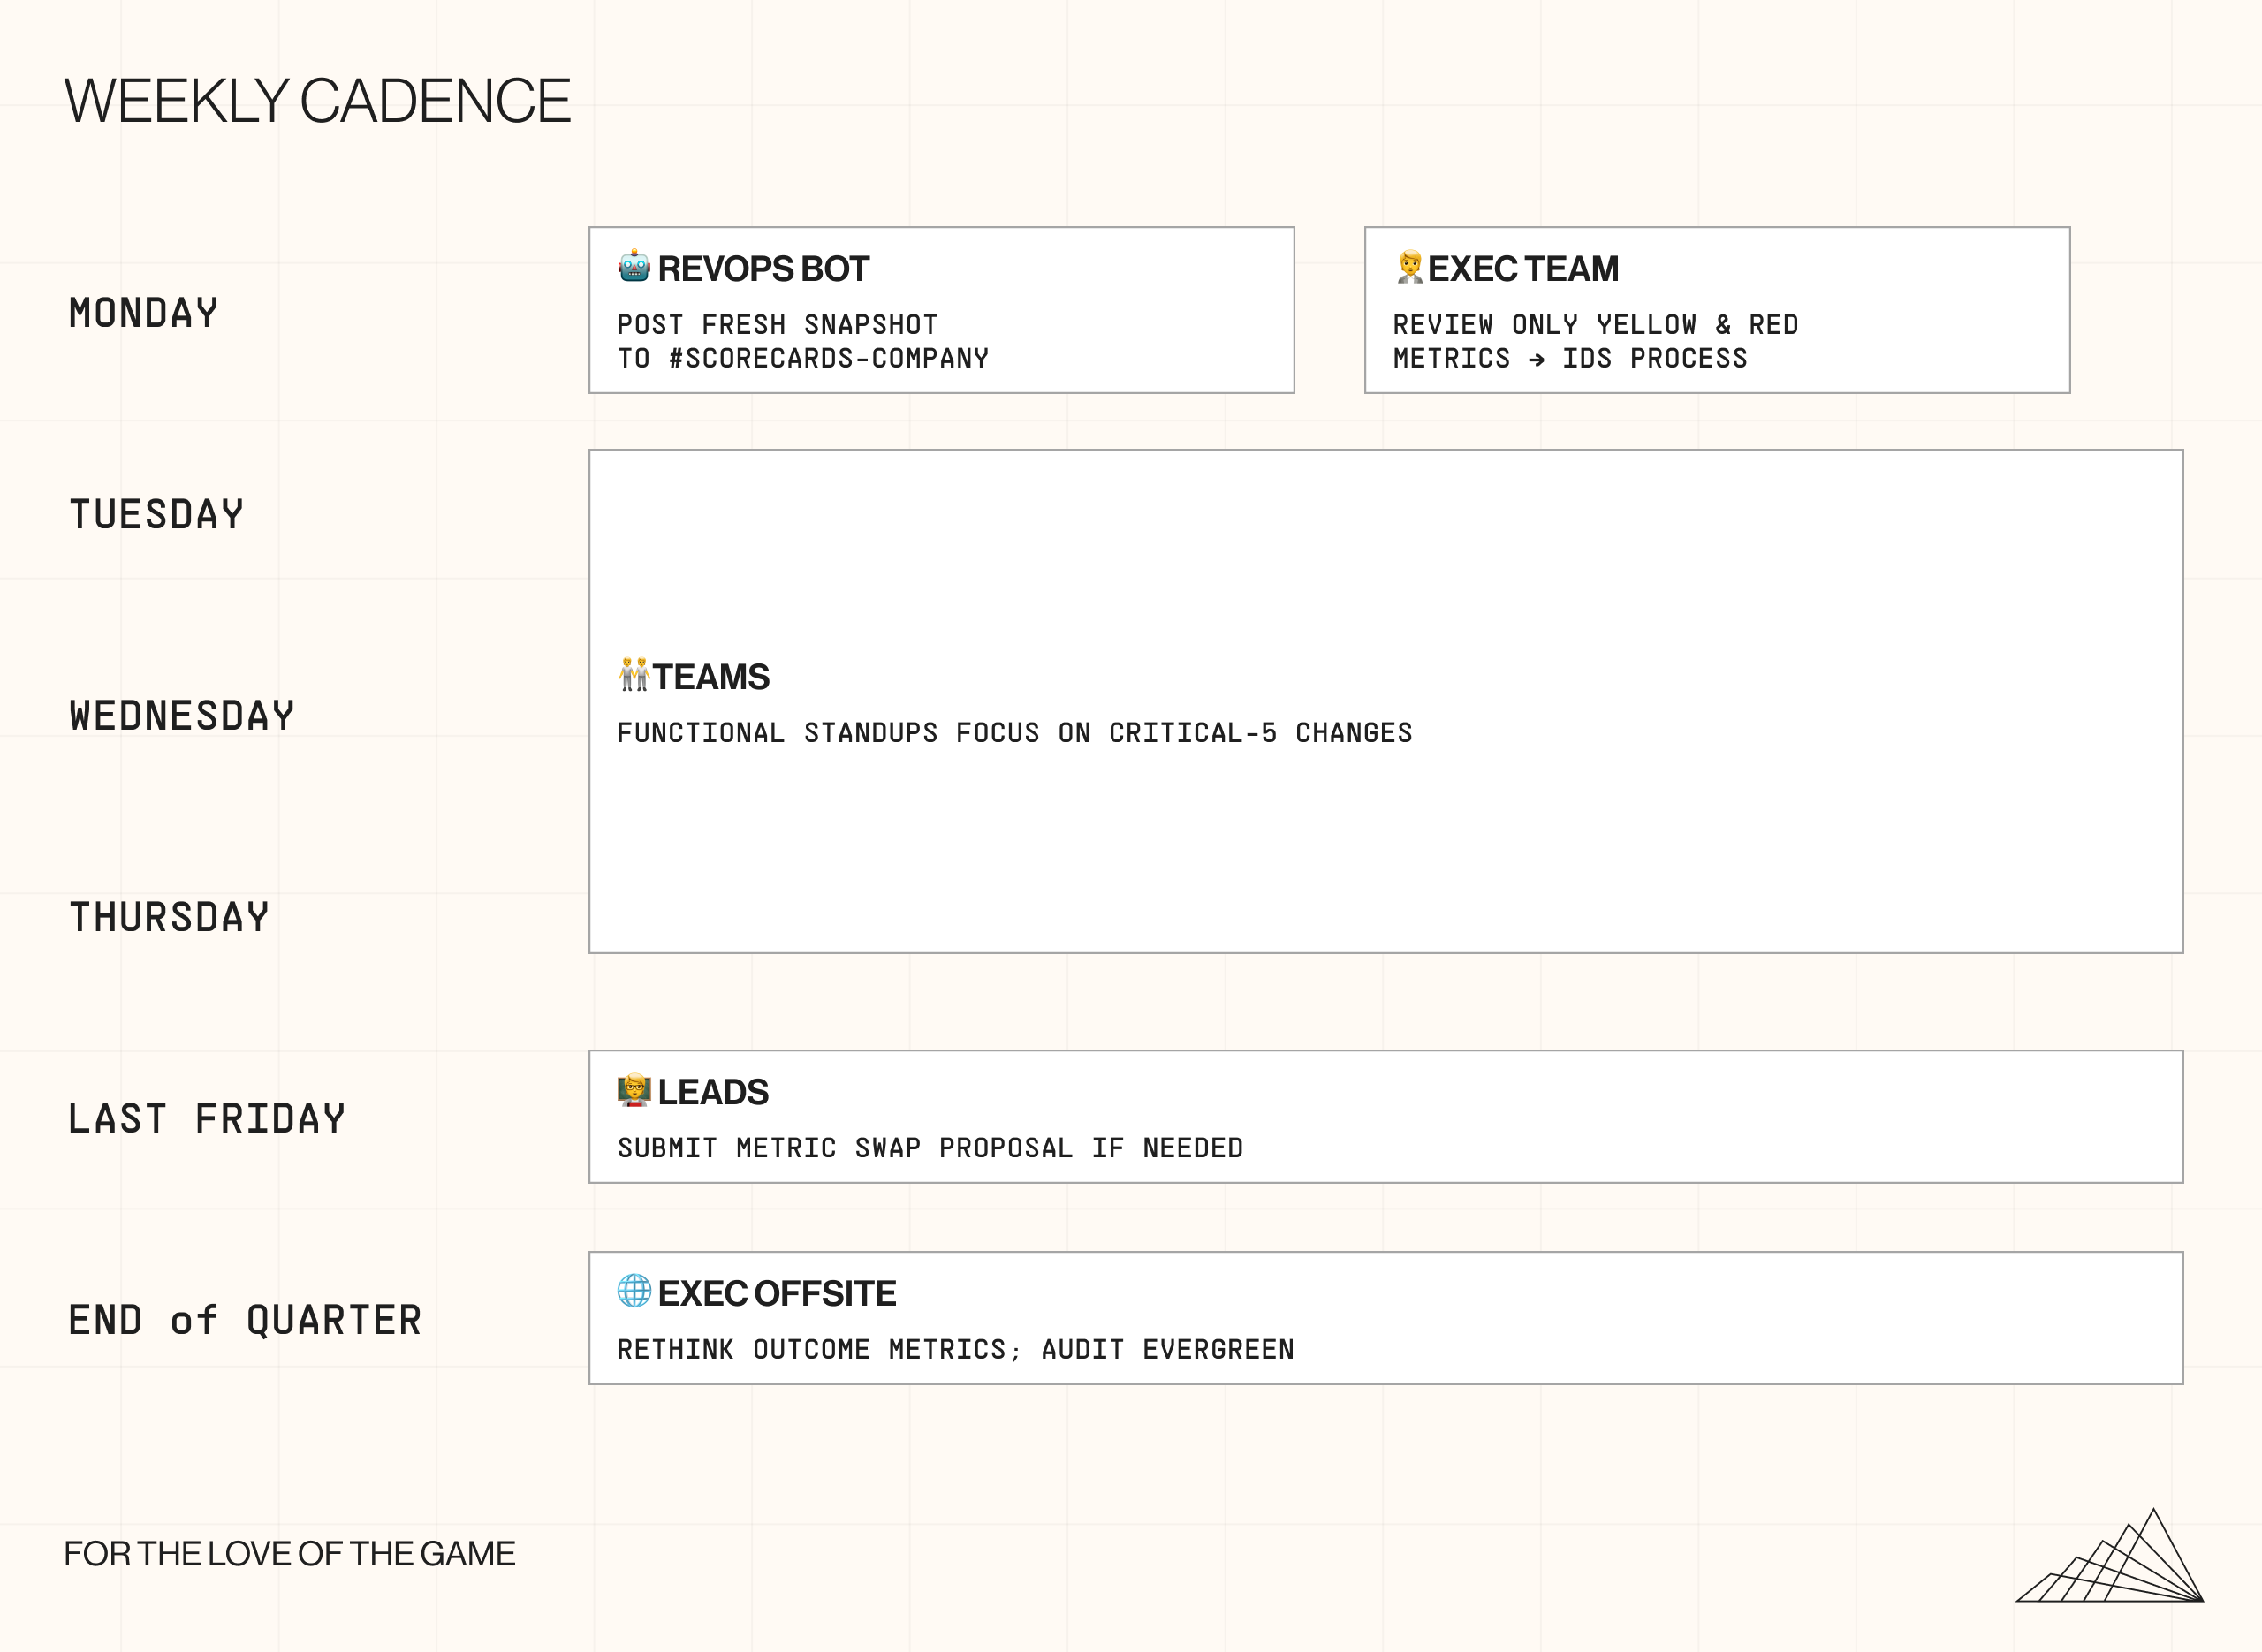Click the #SCORECARDS-COMPANY channel text
This screenshot has width=2262, height=1652.
(x=829, y=358)
